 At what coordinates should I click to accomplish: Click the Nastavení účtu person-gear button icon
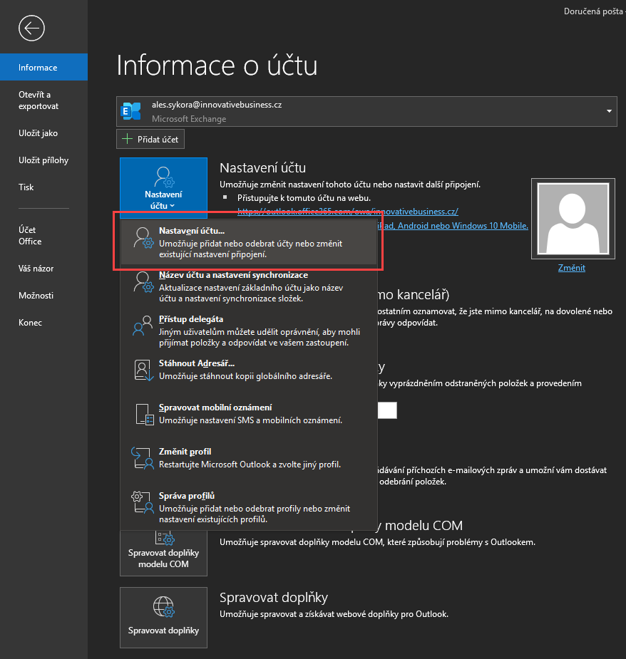(x=164, y=177)
